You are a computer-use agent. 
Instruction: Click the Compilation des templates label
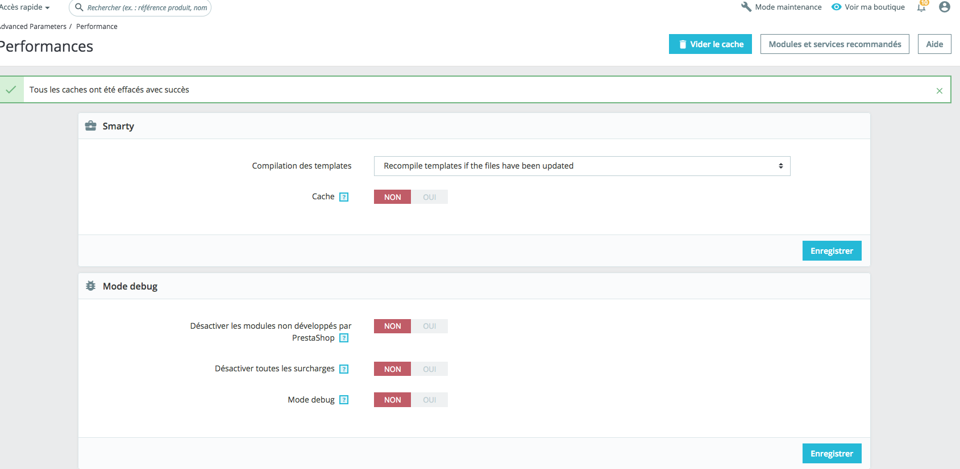click(302, 166)
